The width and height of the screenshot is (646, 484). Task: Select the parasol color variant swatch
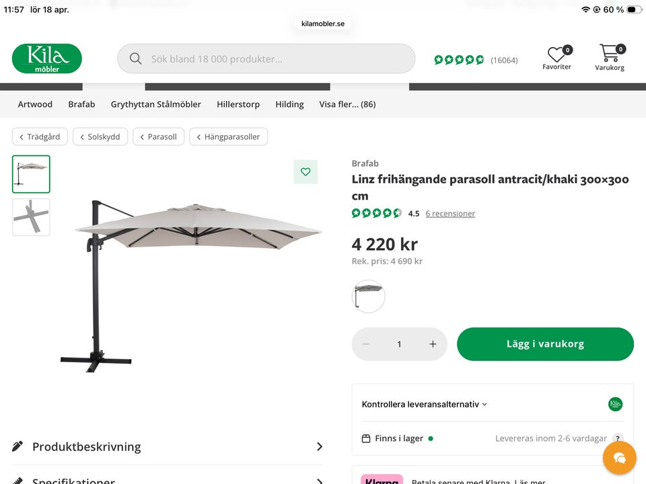coord(368,296)
